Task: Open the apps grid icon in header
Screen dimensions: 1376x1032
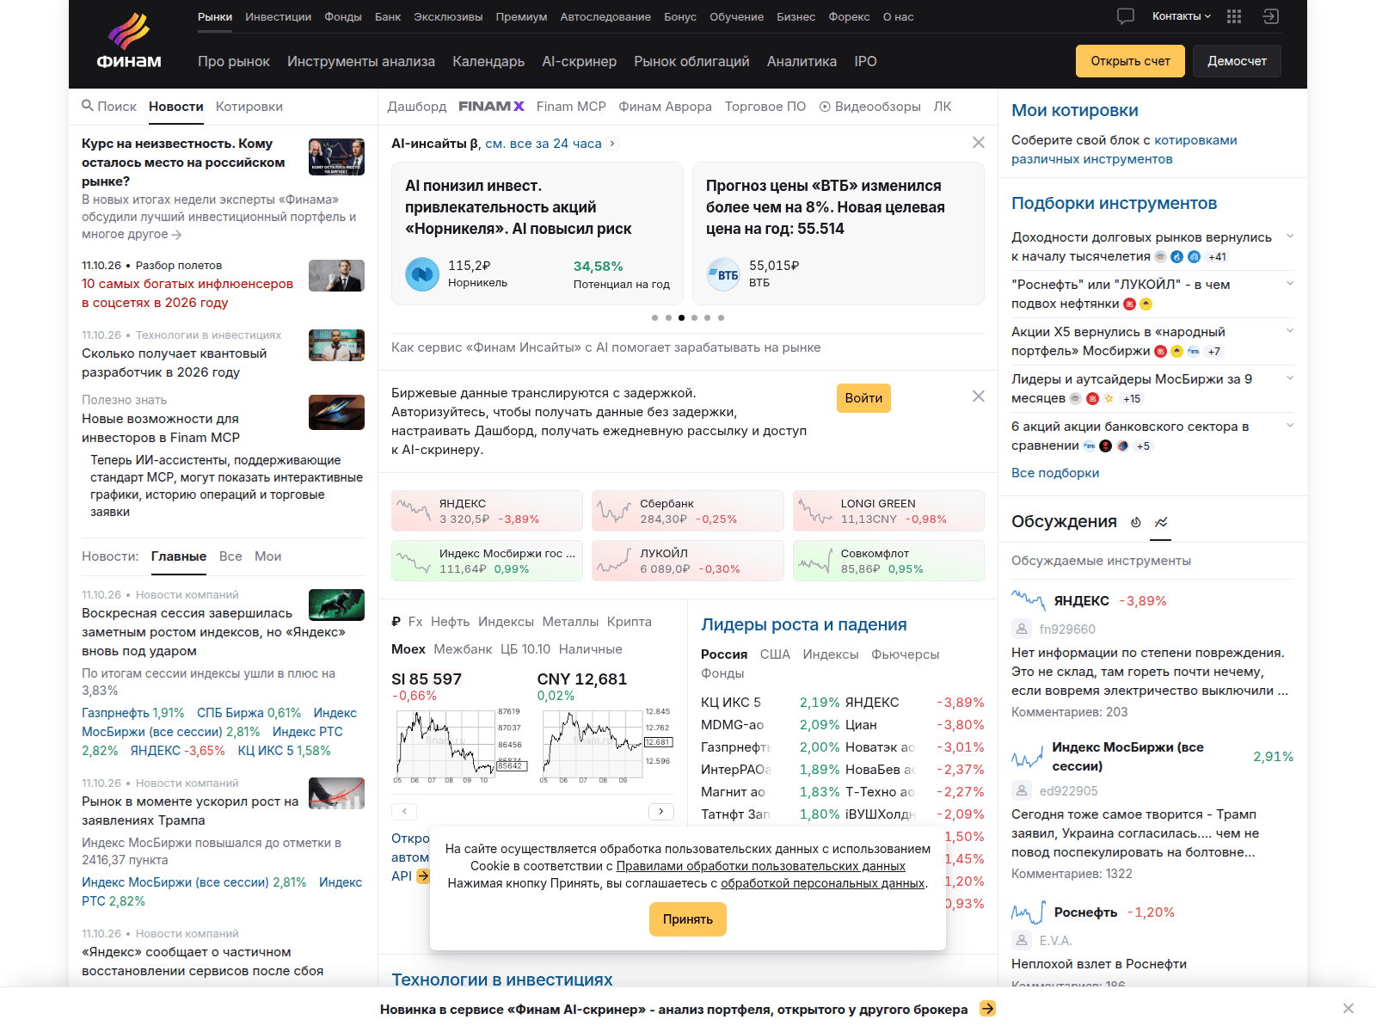Action: click(1234, 16)
